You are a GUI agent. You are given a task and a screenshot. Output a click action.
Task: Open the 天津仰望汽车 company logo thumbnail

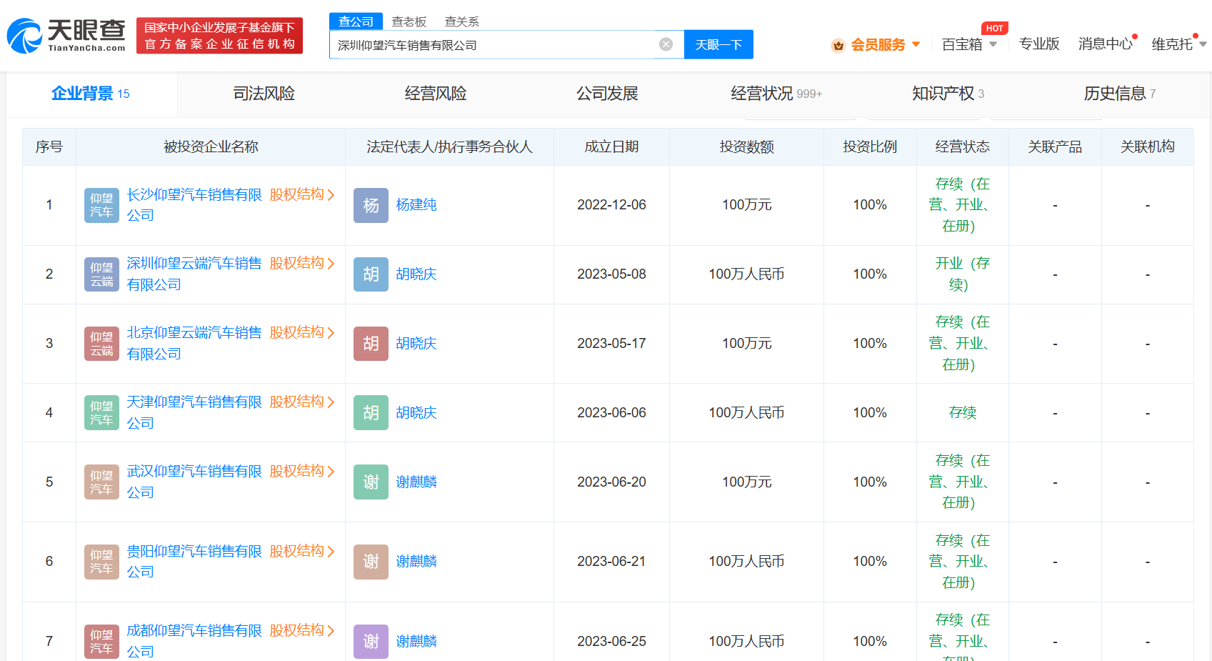101,413
